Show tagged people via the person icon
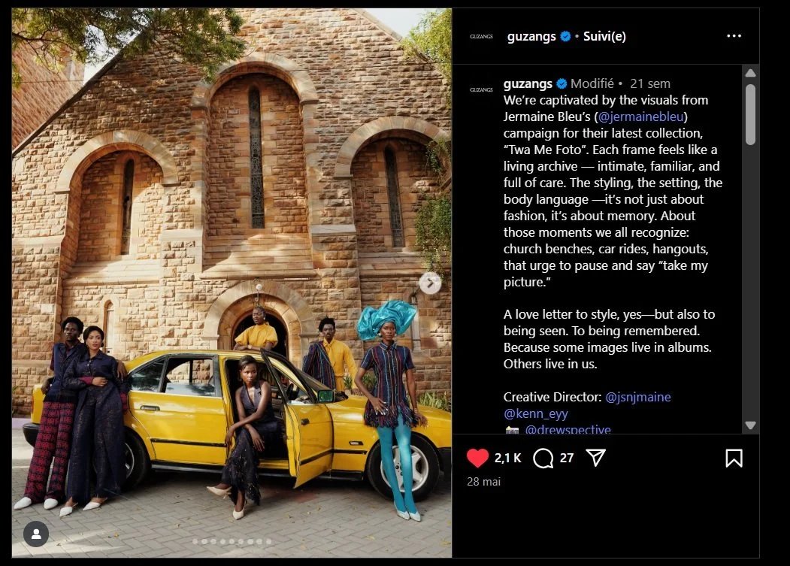The height and width of the screenshot is (566, 790). click(x=36, y=534)
